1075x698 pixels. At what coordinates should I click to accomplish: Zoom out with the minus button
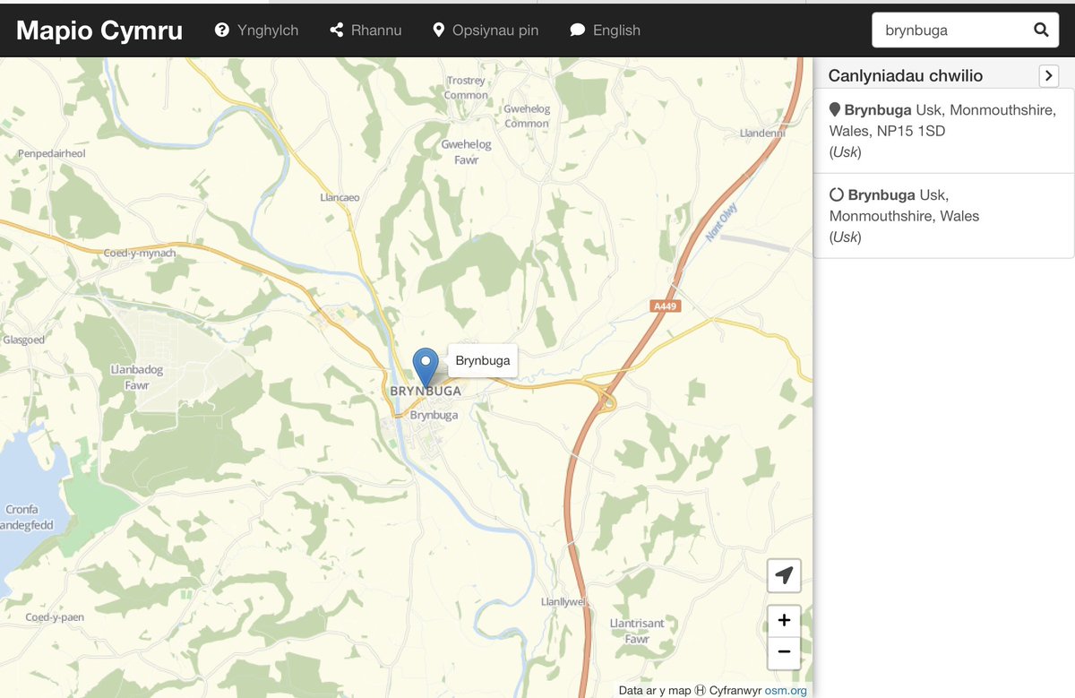pos(784,651)
